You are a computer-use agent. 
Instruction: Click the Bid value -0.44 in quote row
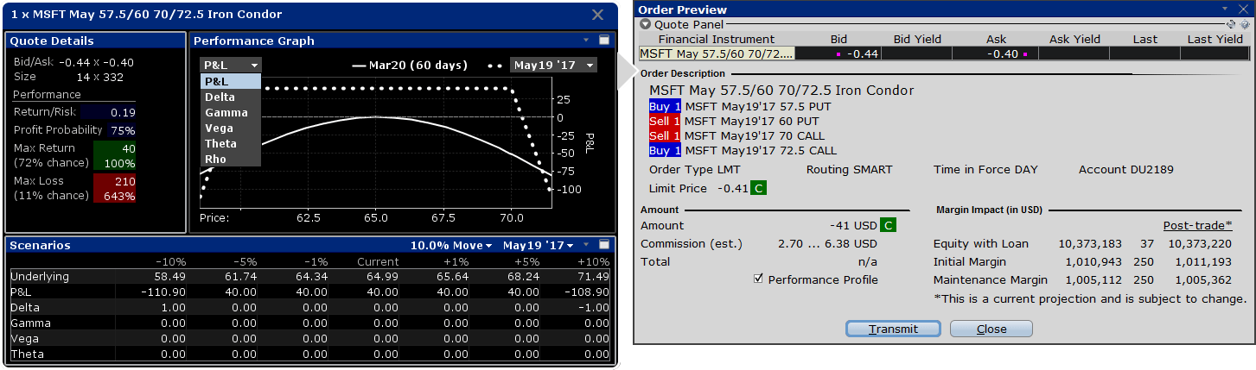(863, 53)
